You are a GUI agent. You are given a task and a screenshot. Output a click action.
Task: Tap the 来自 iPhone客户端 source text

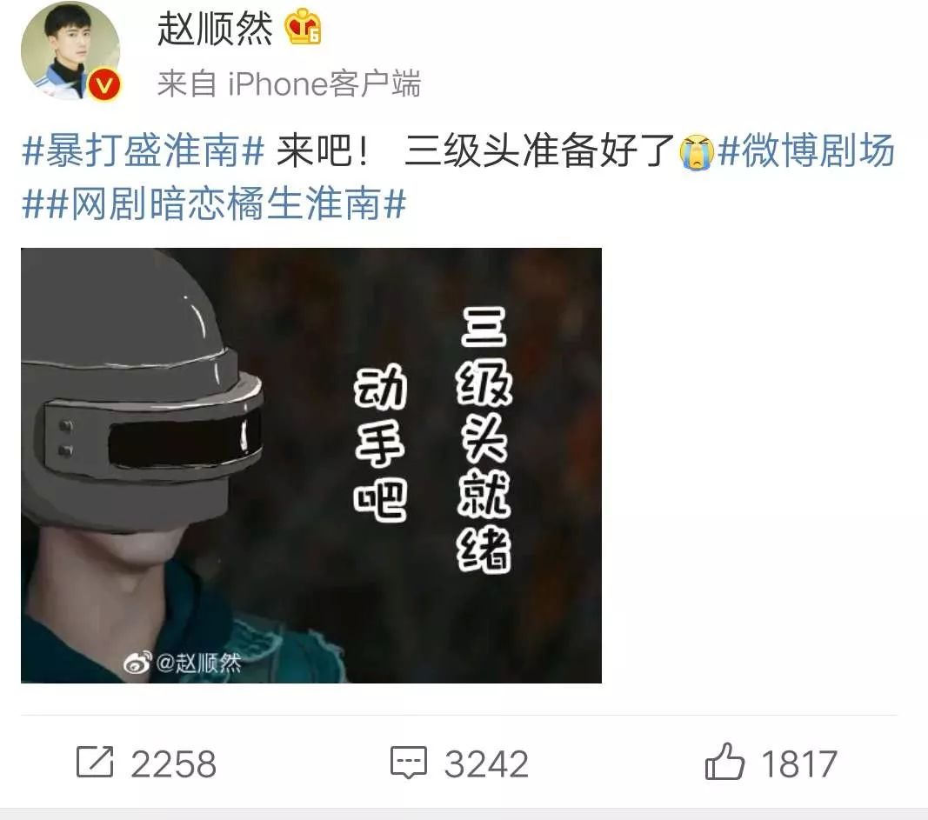tap(289, 84)
